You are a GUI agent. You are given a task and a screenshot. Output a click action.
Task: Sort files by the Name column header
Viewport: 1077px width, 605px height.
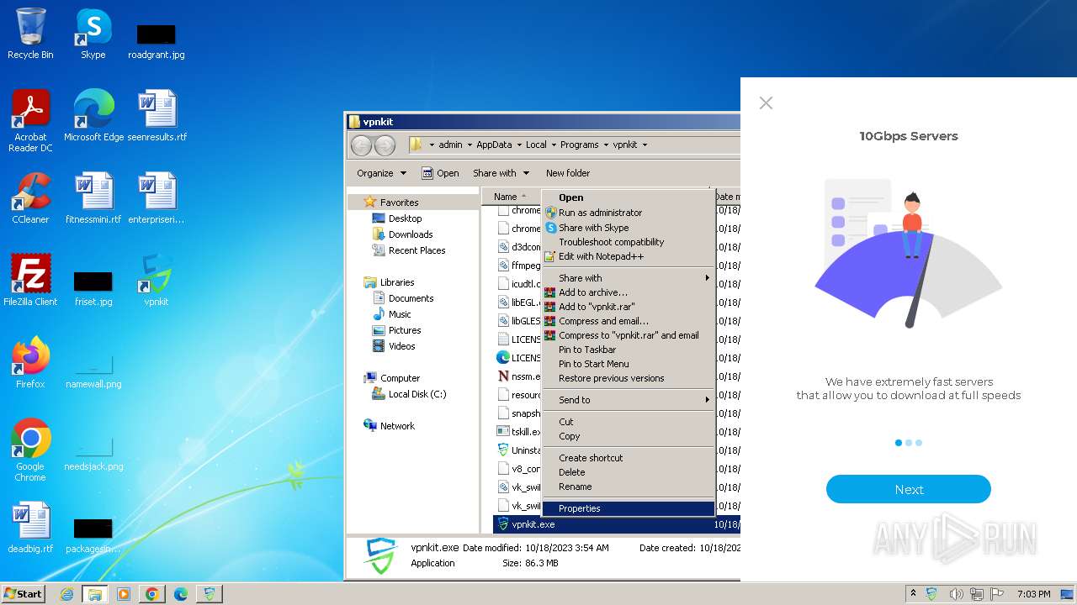[512, 197]
